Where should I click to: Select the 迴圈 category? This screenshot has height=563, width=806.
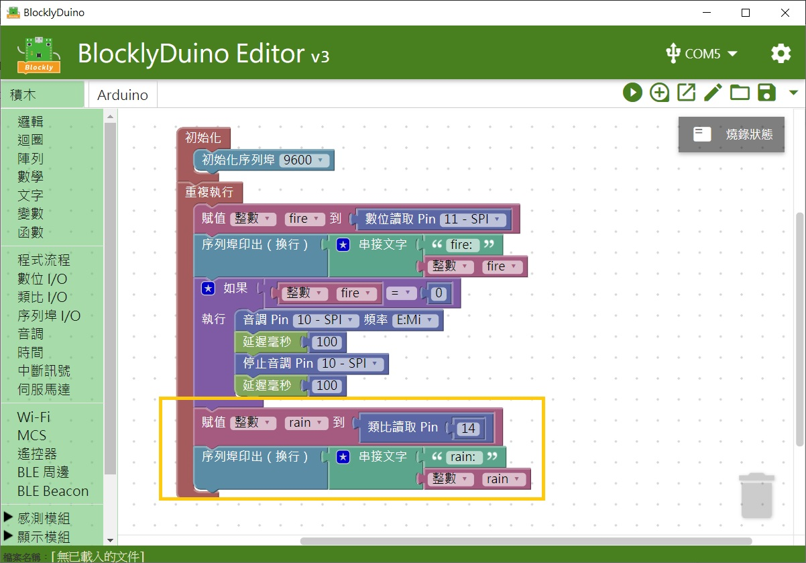point(30,140)
